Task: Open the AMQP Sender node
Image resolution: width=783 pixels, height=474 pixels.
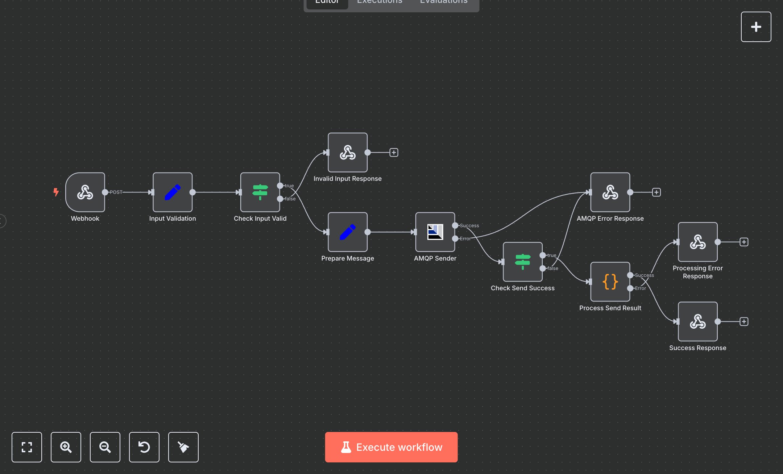Action: coord(435,232)
